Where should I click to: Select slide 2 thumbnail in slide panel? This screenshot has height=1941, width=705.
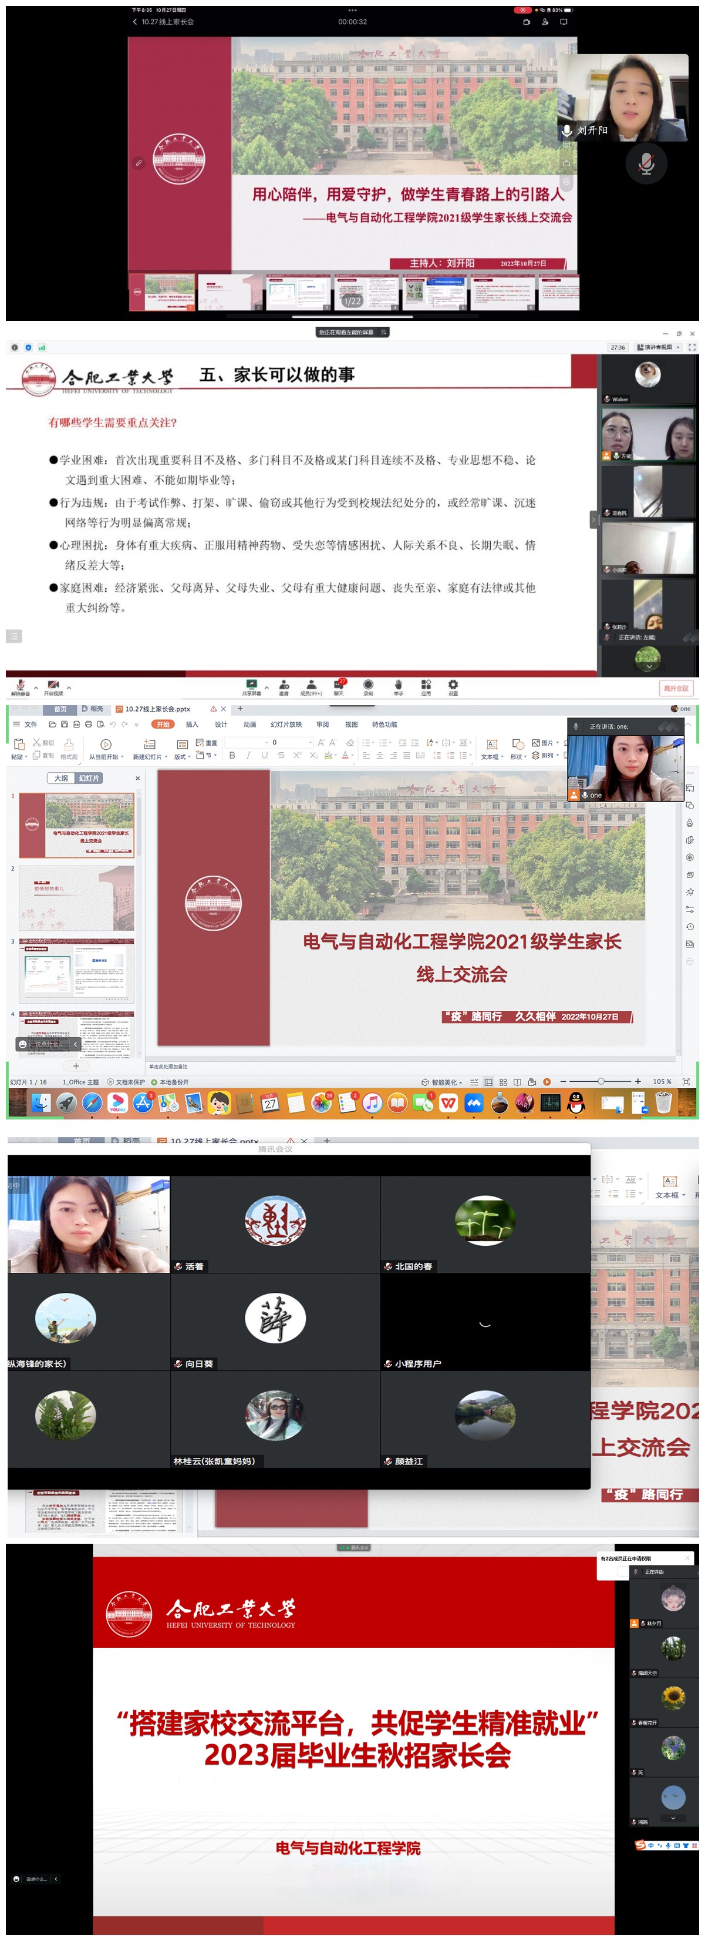point(76,897)
